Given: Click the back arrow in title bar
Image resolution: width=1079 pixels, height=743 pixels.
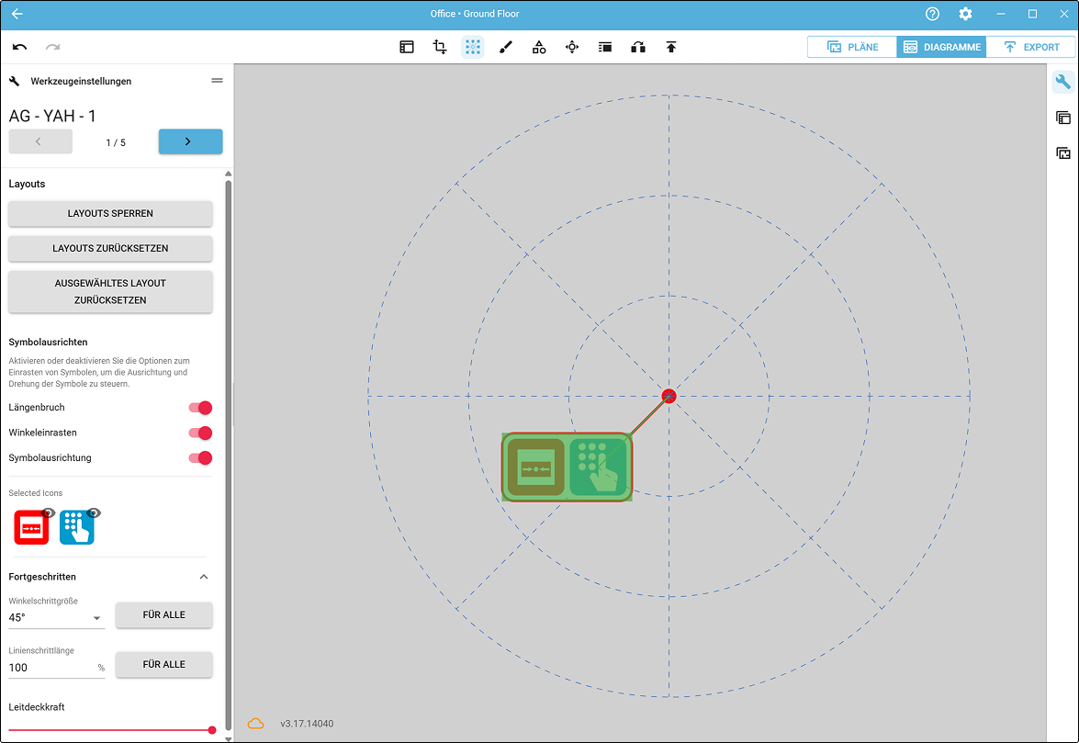Looking at the screenshot, I should (17, 14).
